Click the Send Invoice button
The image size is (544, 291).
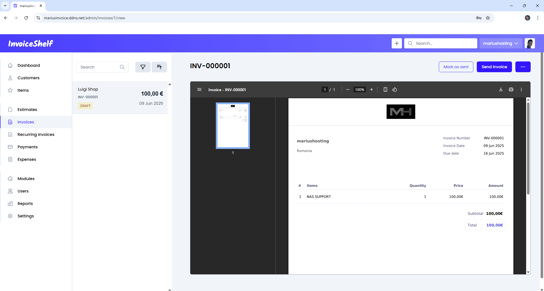tap(494, 67)
